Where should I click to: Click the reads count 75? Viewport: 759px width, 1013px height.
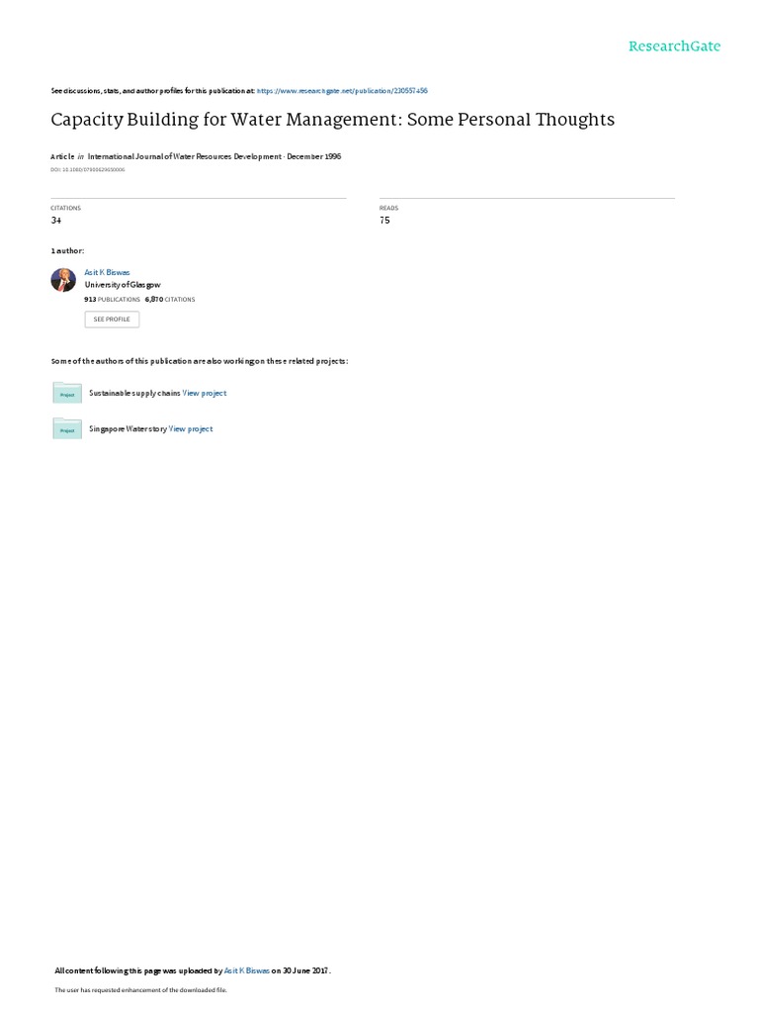[384, 221]
